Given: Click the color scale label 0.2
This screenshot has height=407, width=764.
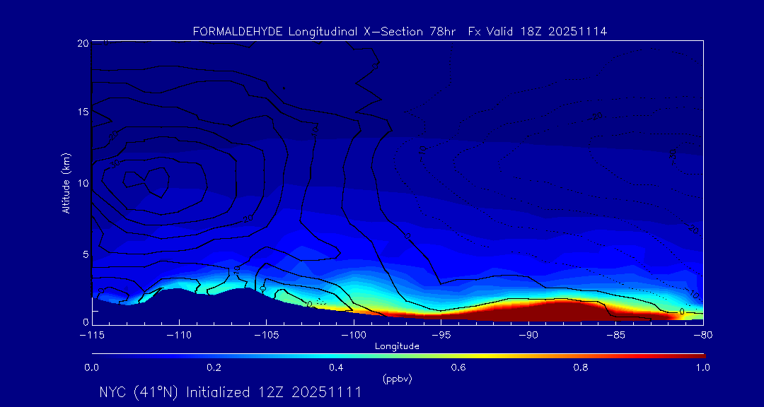Looking at the screenshot, I should pos(214,367).
